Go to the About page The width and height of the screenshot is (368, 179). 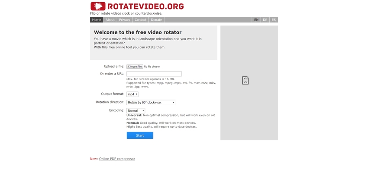pos(110,20)
